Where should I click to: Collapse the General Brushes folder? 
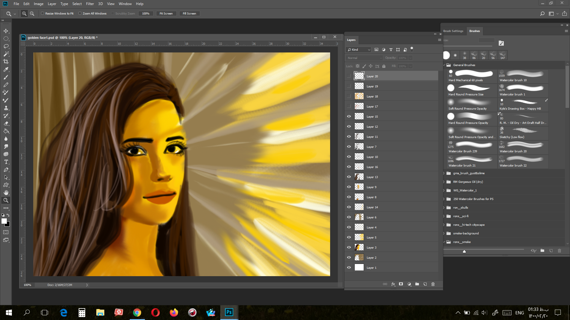[x=444, y=65]
